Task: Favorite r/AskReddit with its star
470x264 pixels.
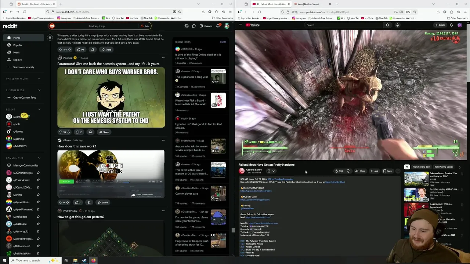Action: tap(38, 224)
